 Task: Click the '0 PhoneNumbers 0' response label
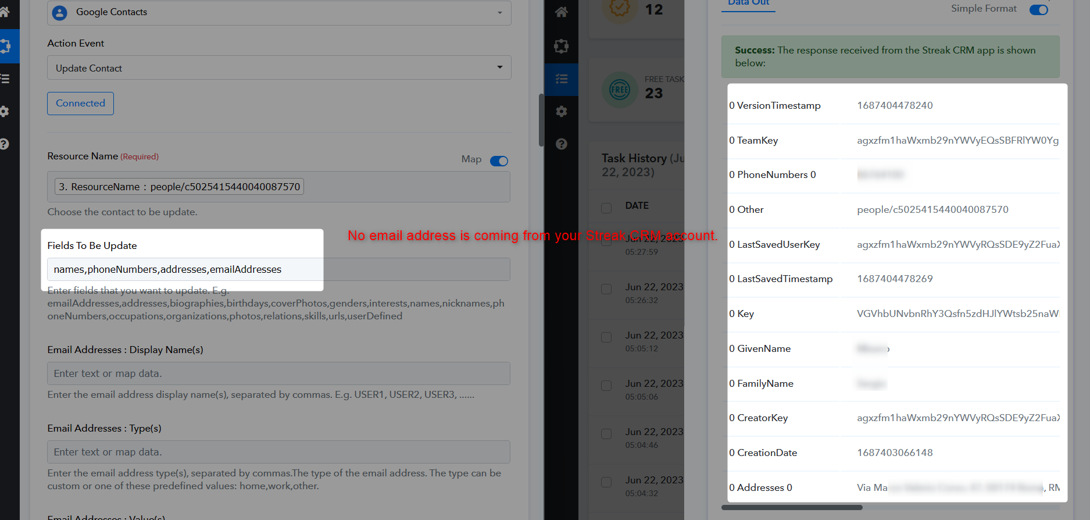(x=773, y=174)
